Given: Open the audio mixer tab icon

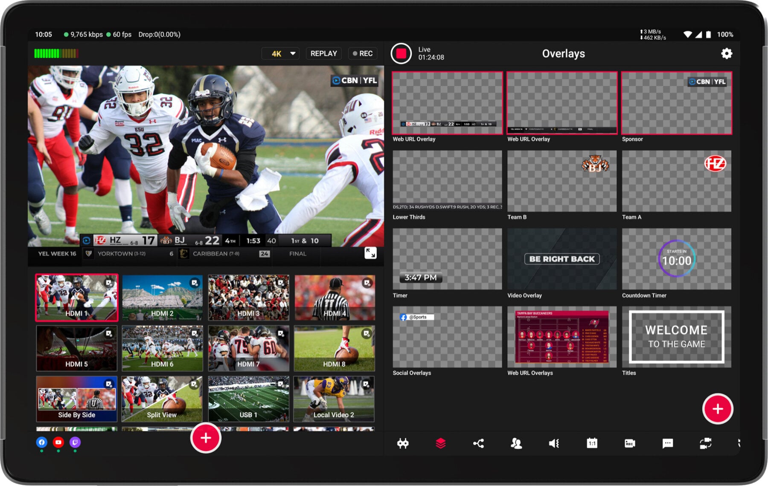Looking at the screenshot, I should coord(554,443).
